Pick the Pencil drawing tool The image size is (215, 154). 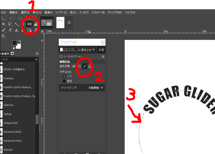pyautogui.click(x=4, y=30)
